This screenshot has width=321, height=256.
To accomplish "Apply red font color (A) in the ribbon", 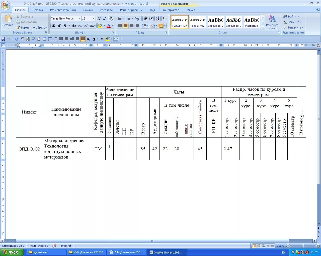I will [109, 26].
